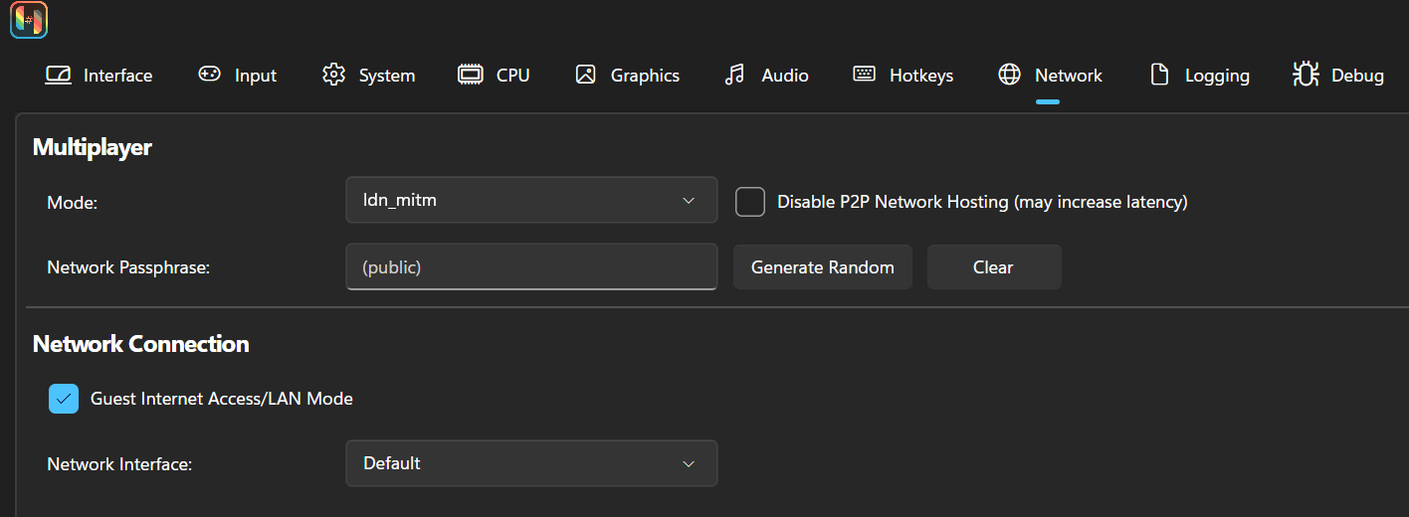Click the Mode dropdown chevron arrow
Image resolution: width=1409 pixels, height=517 pixels.
coord(689,201)
